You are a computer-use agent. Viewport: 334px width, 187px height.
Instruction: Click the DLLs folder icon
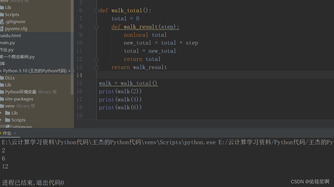click(x=2, y=78)
